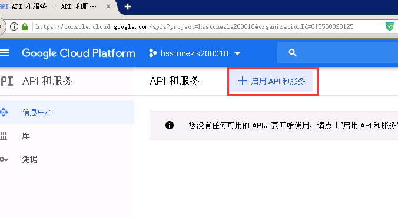
Task: Click the API 和服务 sidebar title
Action: (x=48, y=81)
